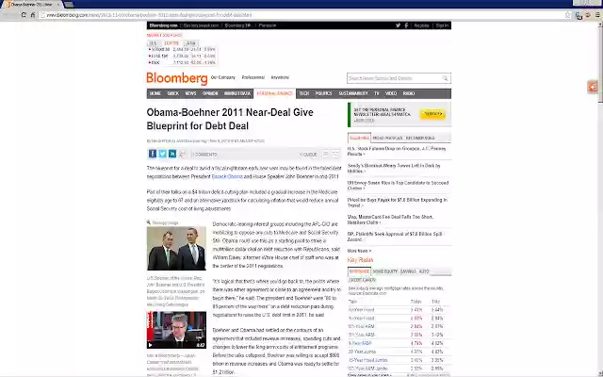The height and width of the screenshot is (377, 603).
Task: Click newsletter Sign Up button
Action: [432, 114]
